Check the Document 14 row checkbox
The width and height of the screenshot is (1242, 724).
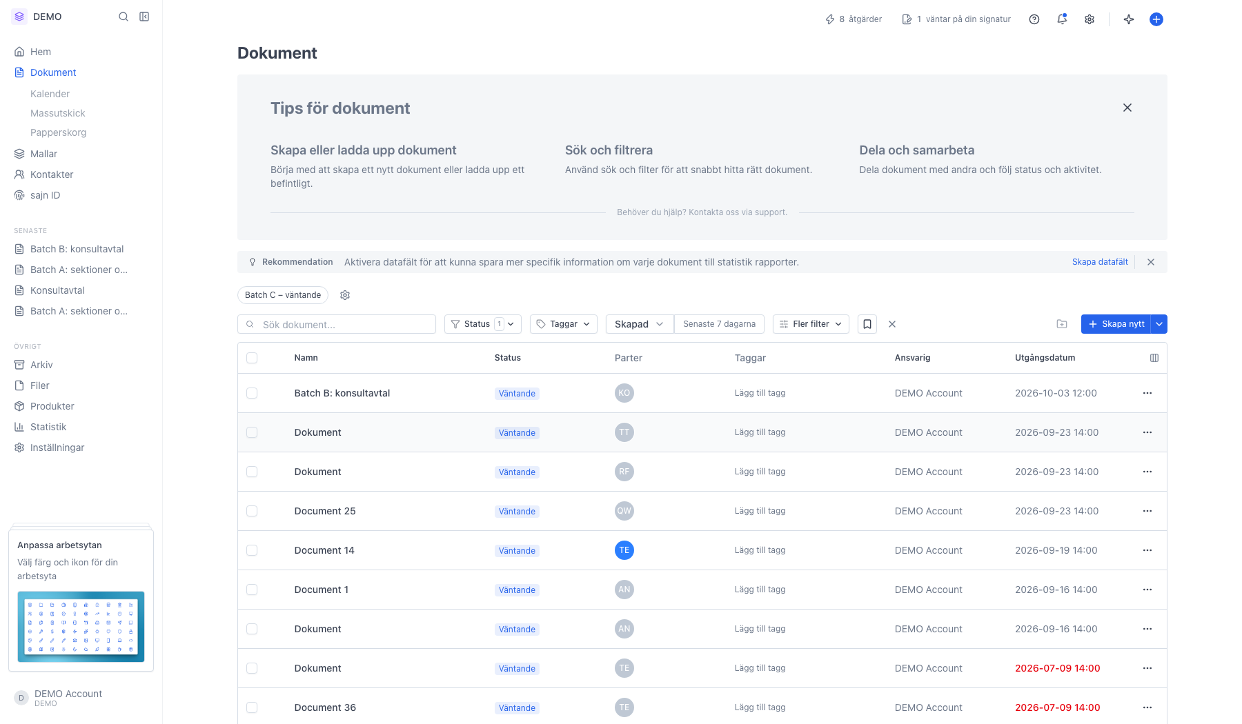click(252, 550)
